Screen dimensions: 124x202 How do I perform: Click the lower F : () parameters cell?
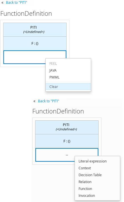[67, 141]
